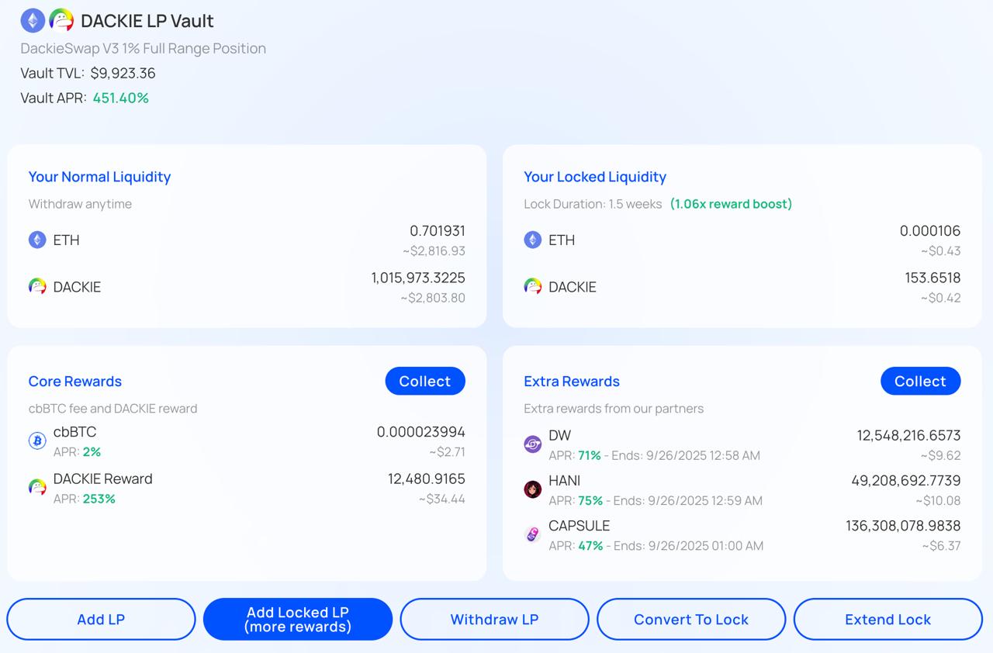Click DACKIE icon in Locked Liquidity card
993x653 pixels.
click(532, 287)
